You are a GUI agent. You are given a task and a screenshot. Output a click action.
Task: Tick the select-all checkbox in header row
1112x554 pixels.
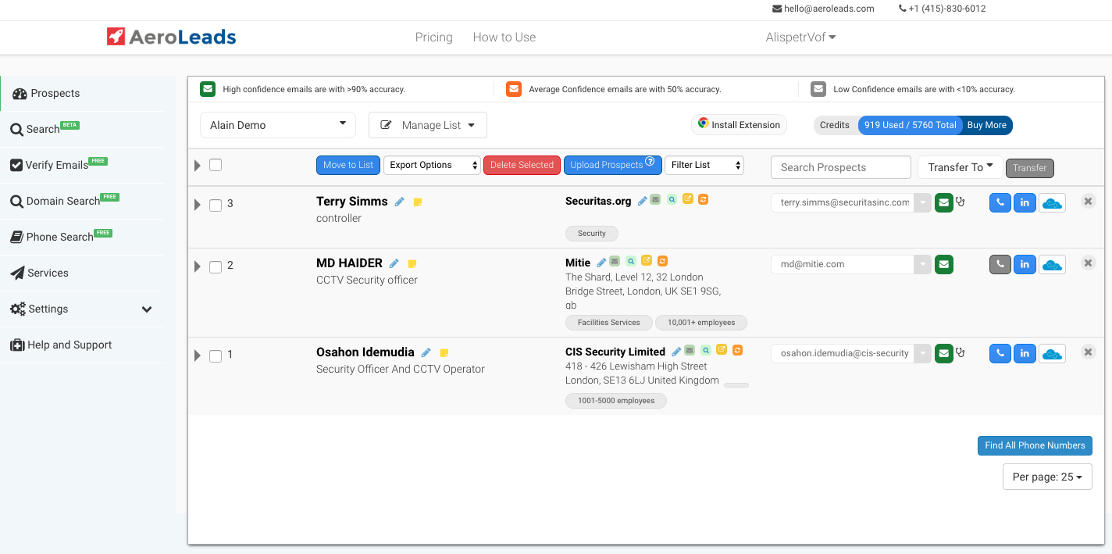216,165
